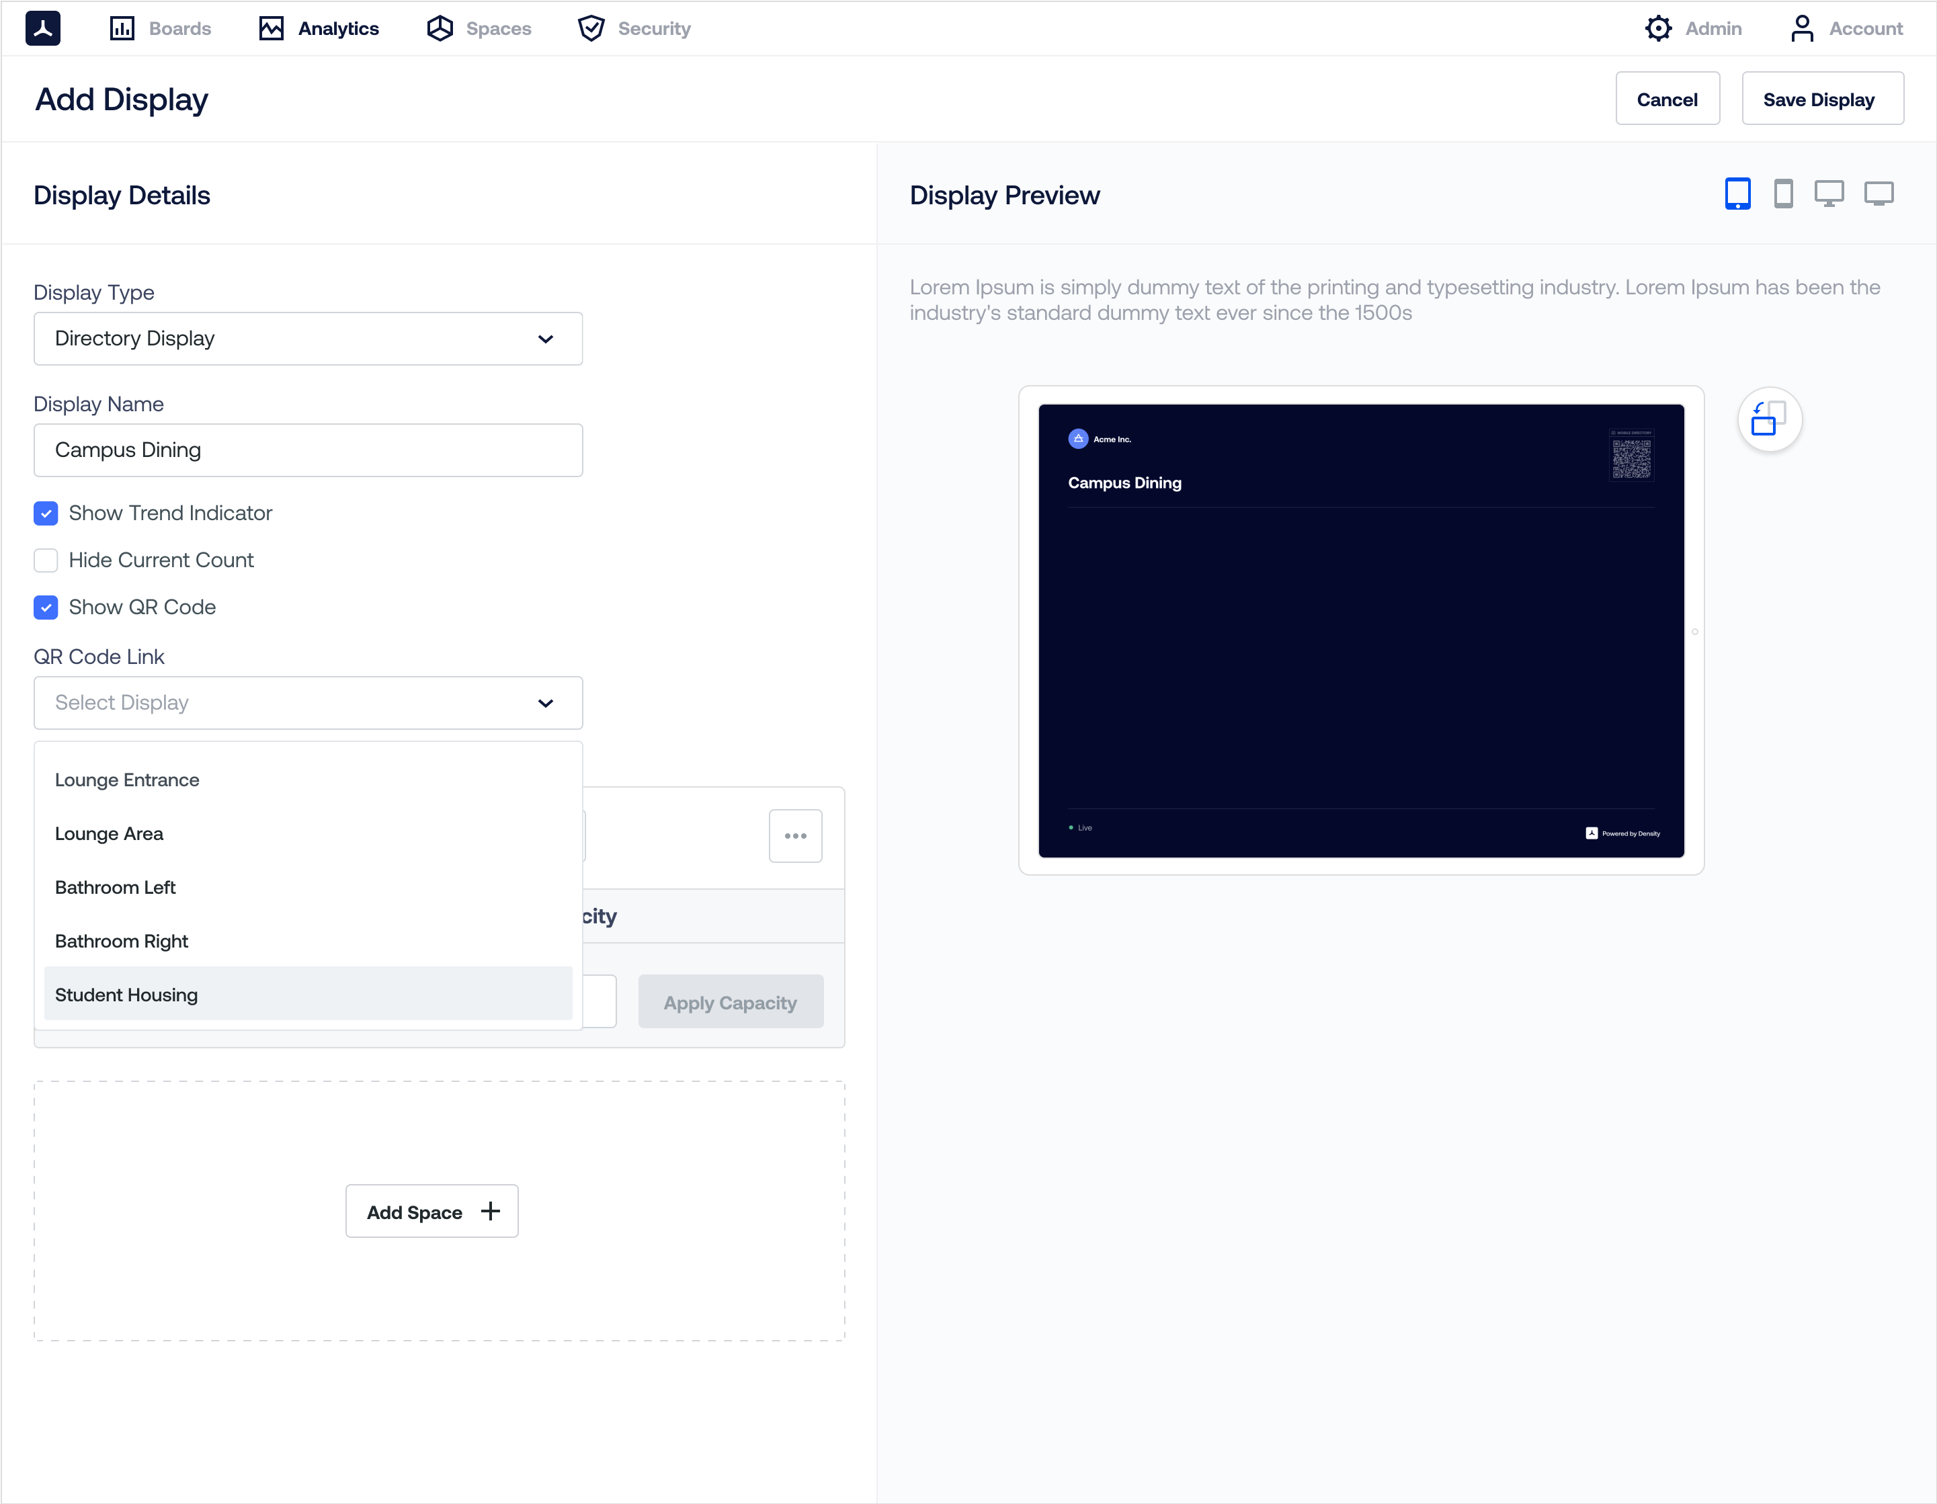This screenshot has height=1504, width=1937.
Task: Switch preview to widescreen TV icon
Action: click(x=1879, y=194)
